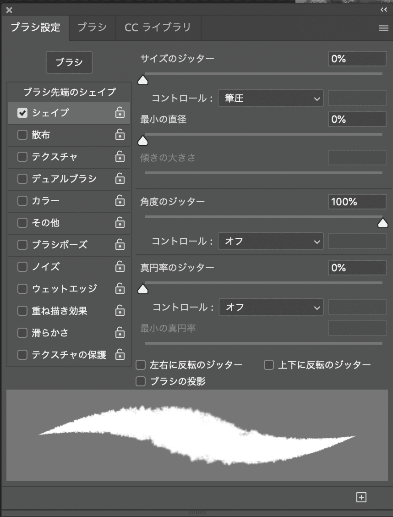Viewport: 393px width, 517px height.
Task: Toggle lock icon for デュアルブラシ row
Action: point(120,179)
